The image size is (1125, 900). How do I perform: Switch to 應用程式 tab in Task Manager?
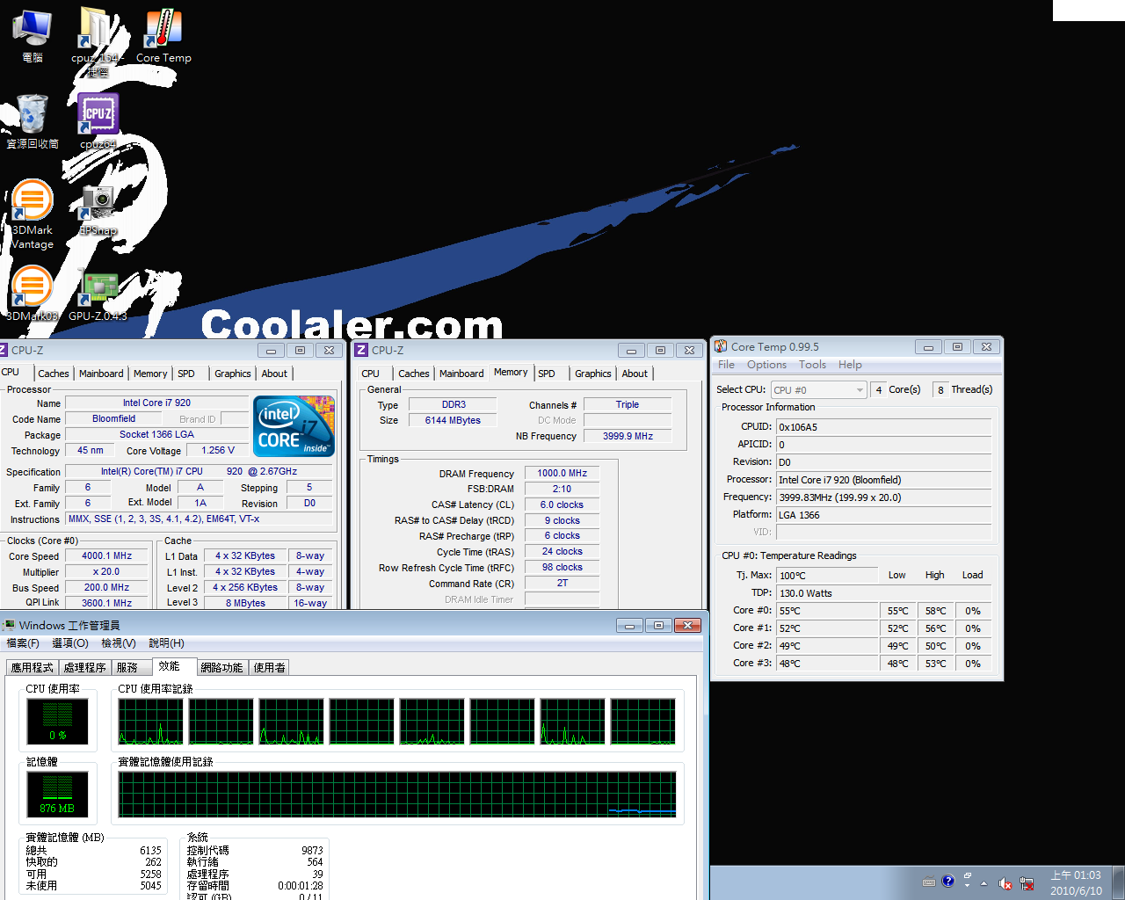click(x=33, y=668)
